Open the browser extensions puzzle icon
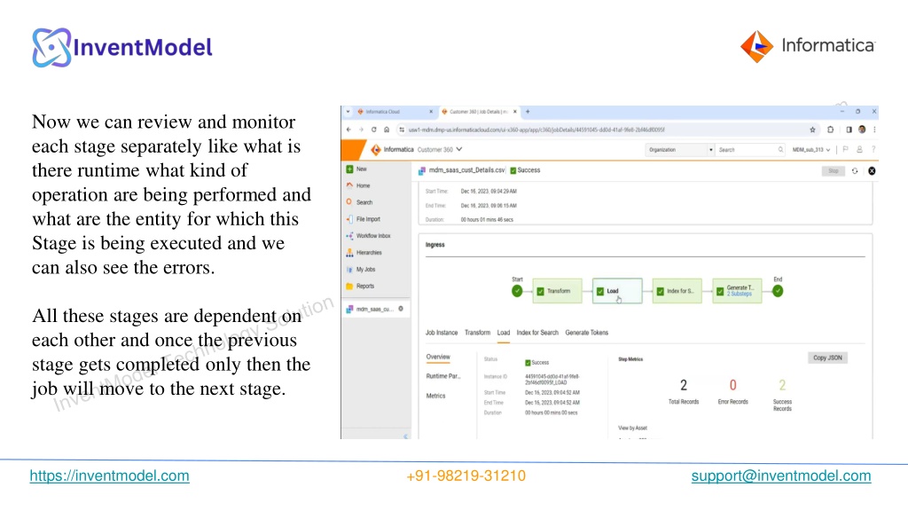The width and height of the screenshot is (908, 511). tap(830, 130)
